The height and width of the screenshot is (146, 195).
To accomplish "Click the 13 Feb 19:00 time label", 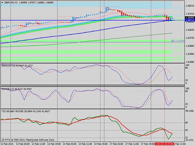I will [54, 144].
